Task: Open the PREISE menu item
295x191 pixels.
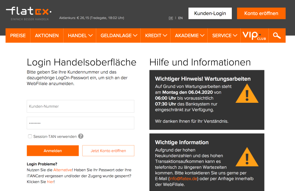Action: pyautogui.click(x=18, y=35)
